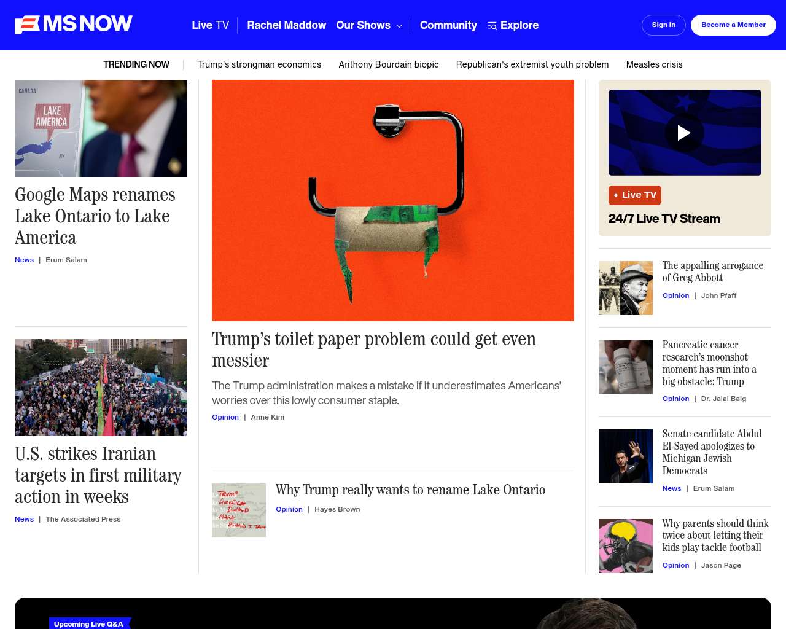The width and height of the screenshot is (786, 629).
Task: Open trending topic Trump's strongman economics
Action: [x=259, y=64]
